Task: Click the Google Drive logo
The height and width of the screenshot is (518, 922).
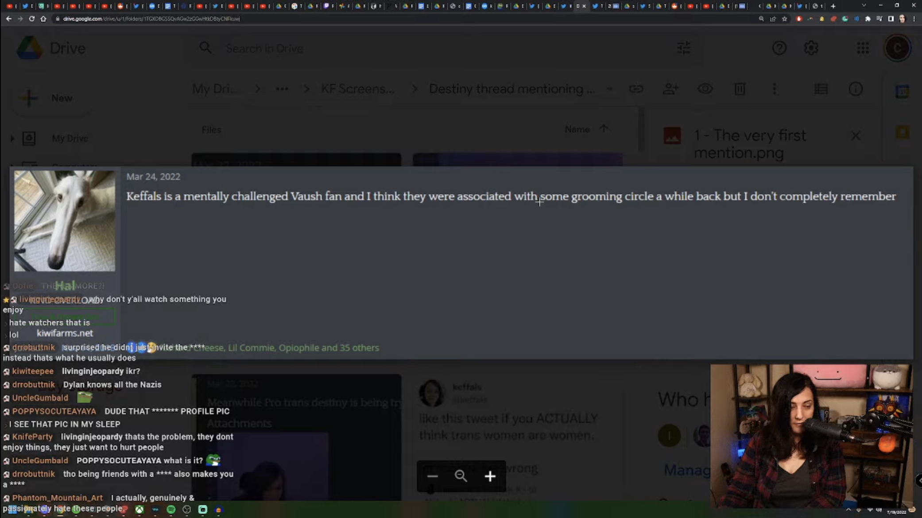Action: (x=30, y=48)
